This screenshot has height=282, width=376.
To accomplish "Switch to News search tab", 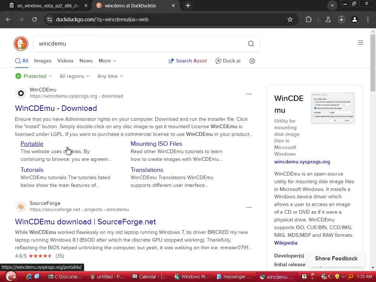I will tap(86, 61).
